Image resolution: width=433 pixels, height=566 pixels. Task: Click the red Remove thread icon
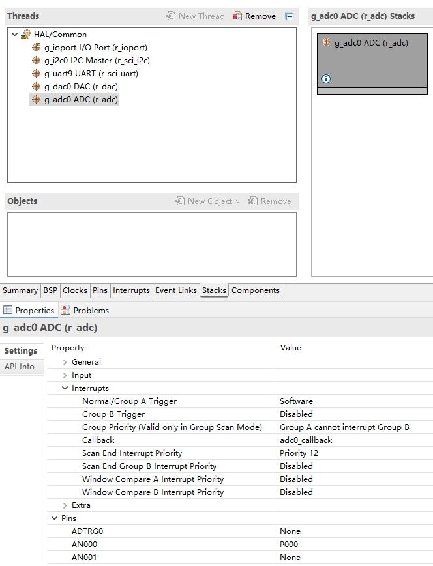[237, 16]
